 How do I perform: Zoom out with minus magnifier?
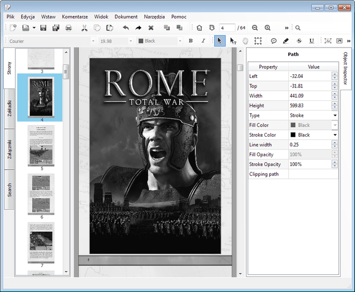pyautogui.click(x=255, y=28)
